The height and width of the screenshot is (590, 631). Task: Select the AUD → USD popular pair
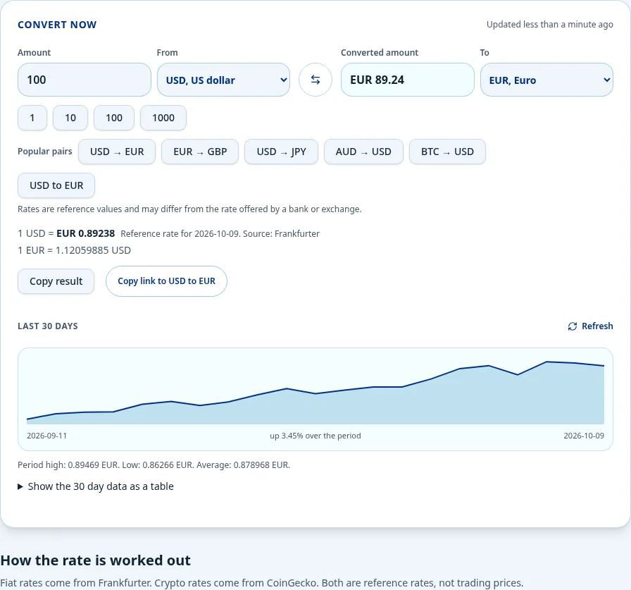point(363,152)
